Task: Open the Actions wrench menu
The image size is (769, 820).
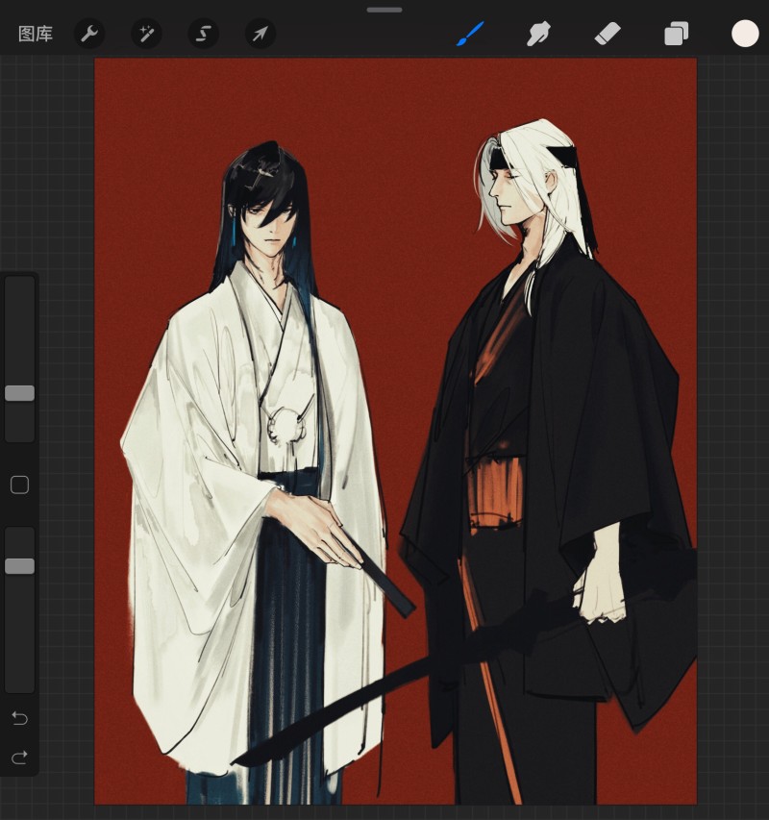Action: (89, 34)
